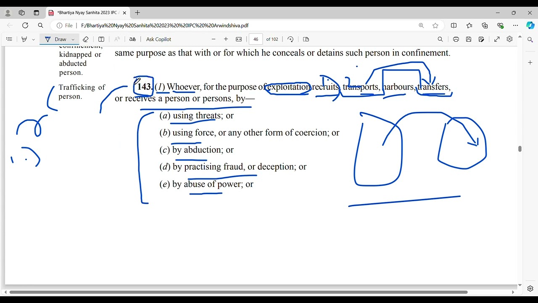Click the zoom magnifier in address bar
The height and width of the screenshot is (303, 538).
pyautogui.click(x=421, y=25)
